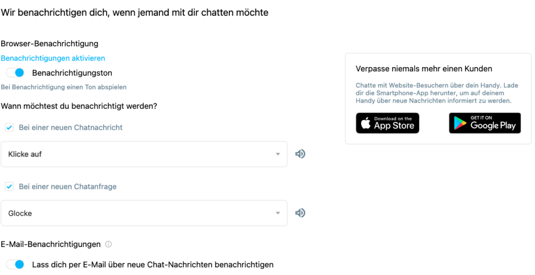Uncheck Bei einer neuen Chatnachricht
This screenshot has width=535, height=275.
click(9, 128)
